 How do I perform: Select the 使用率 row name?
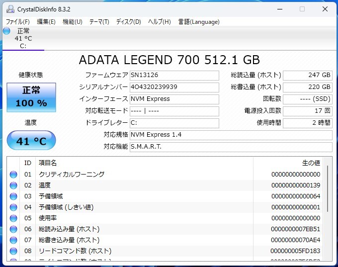coord(48,218)
